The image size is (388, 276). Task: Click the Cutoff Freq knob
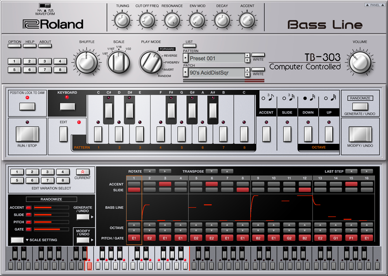click(x=147, y=21)
